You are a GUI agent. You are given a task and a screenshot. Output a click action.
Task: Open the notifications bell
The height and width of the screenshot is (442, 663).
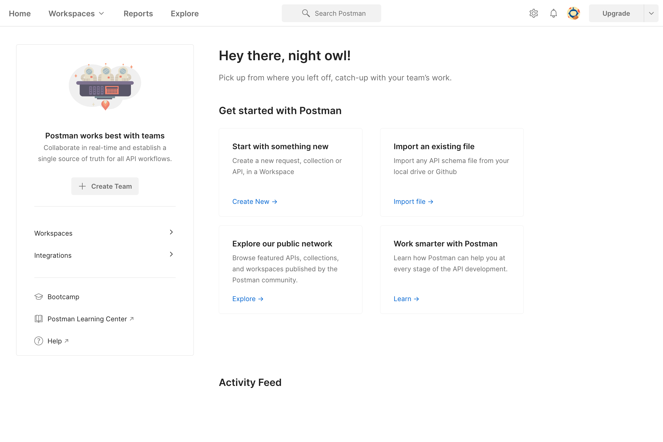553,13
